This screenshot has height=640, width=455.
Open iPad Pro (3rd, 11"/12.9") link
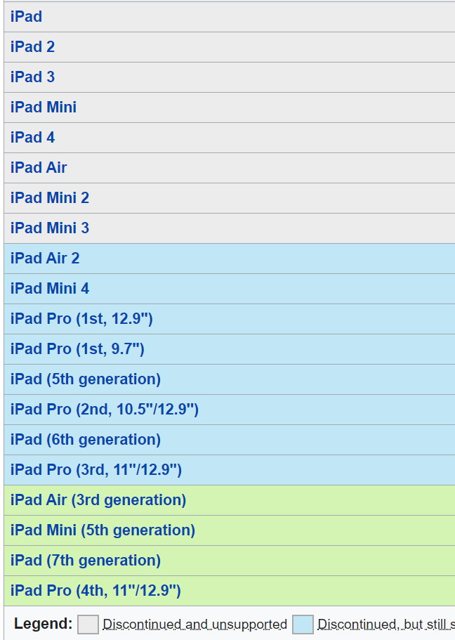[96, 470]
